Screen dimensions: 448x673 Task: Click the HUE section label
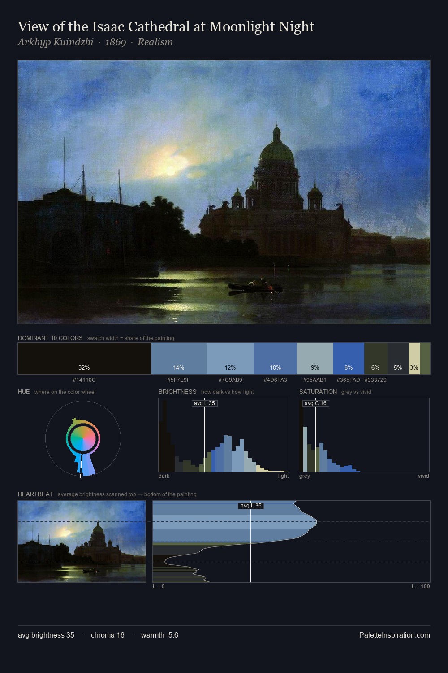24,392
